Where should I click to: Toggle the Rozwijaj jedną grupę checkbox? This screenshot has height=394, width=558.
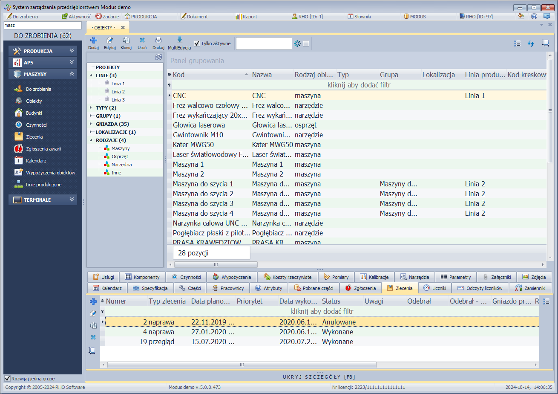coord(7,378)
